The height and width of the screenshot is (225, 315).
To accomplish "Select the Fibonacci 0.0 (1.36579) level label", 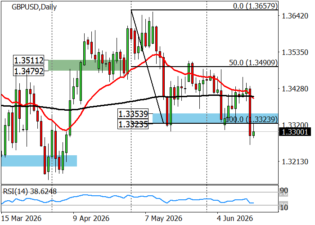I will tap(256, 6).
